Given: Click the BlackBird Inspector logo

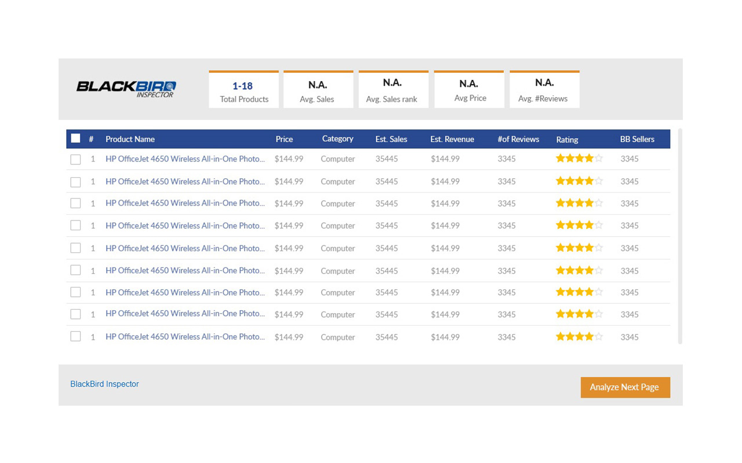Looking at the screenshot, I should (x=126, y=89).
